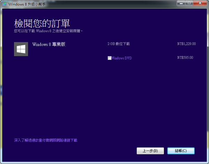This screenshot has height=164, width=209.
Task: Click the 結帳(C) checkout button
Action: click(x=181, y=151)
